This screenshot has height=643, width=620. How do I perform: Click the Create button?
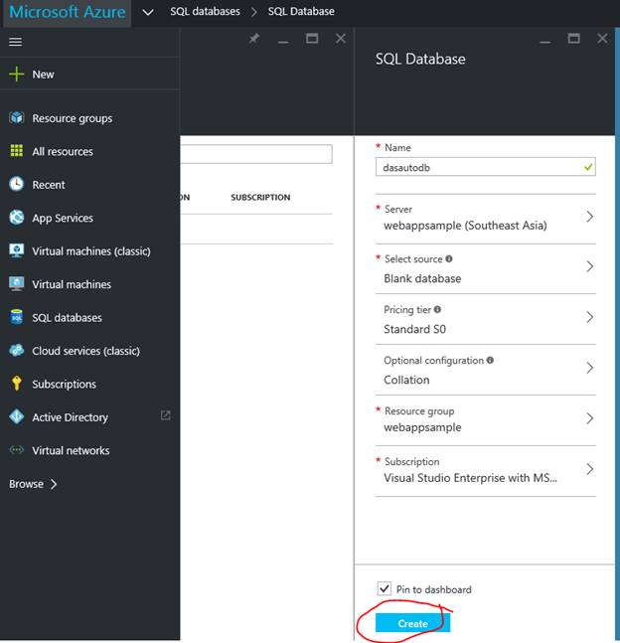tap(412, 623)
